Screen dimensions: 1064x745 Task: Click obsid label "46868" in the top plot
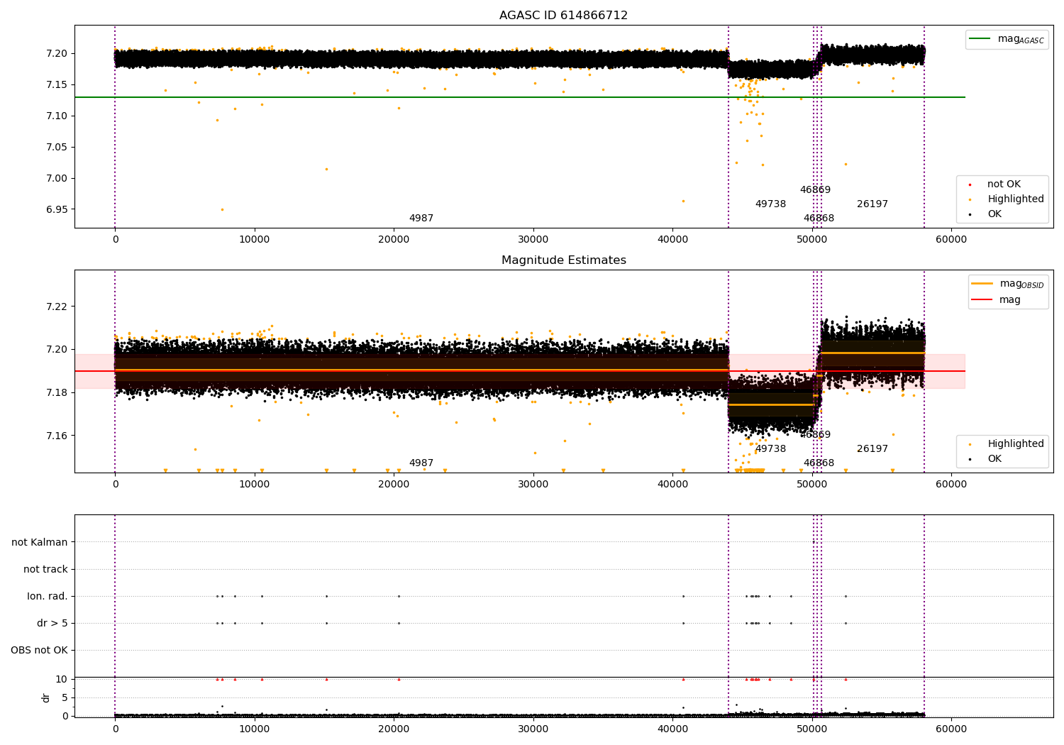pyautogui.click(x=819, y=219)
